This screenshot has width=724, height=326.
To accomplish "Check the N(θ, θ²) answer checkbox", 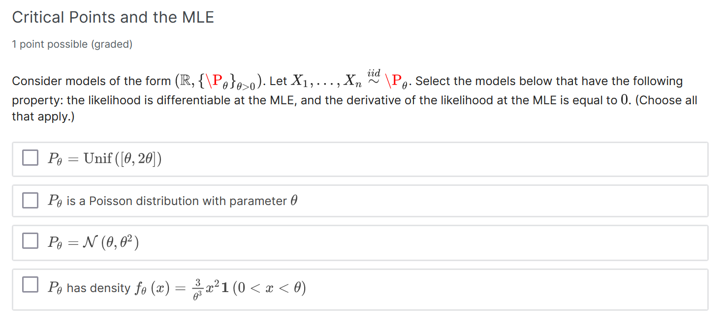I will tap(30, 240).
